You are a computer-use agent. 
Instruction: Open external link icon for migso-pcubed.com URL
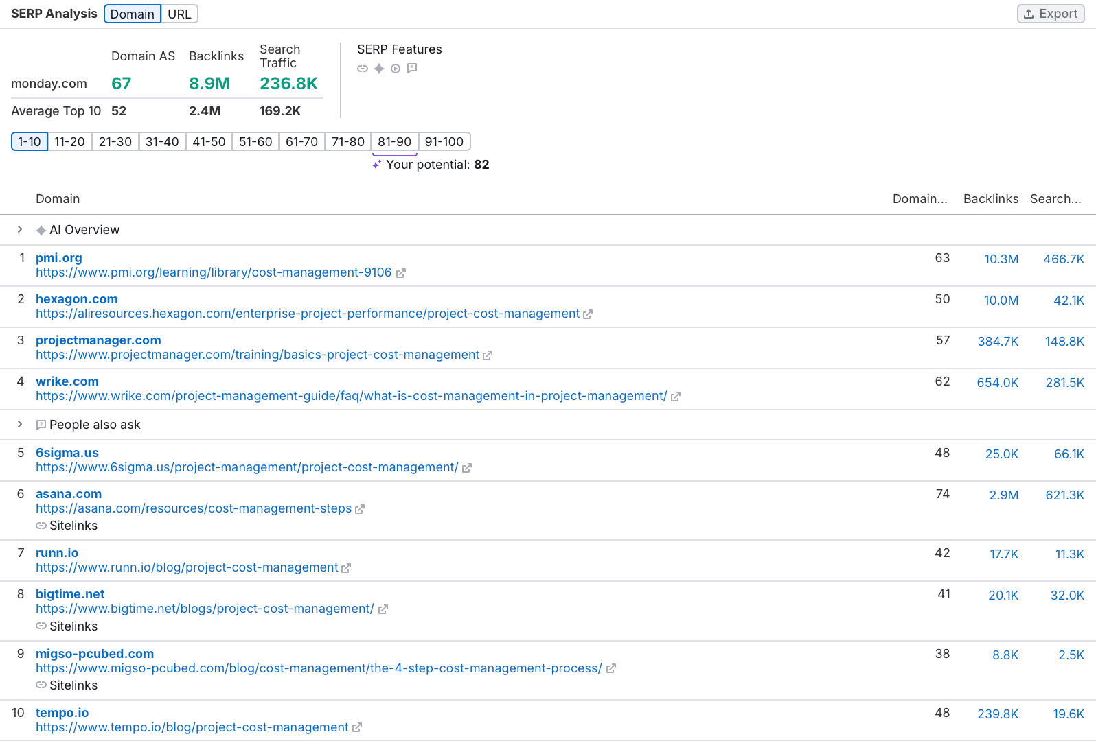pos(611,668)
